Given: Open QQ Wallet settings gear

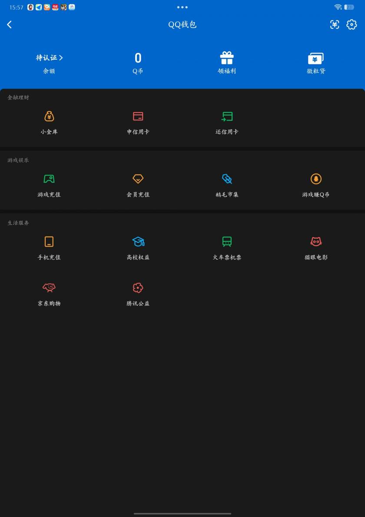Looking at the screenshot, I should 352,24.
